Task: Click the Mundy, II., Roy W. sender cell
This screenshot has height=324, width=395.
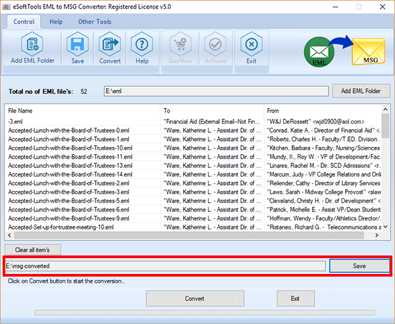Action: [x=324, y=157]
